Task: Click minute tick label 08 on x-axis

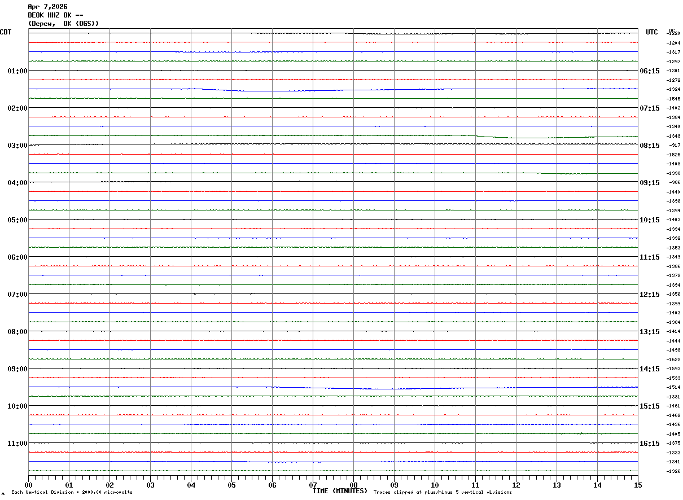Action: tap(354, 485)
